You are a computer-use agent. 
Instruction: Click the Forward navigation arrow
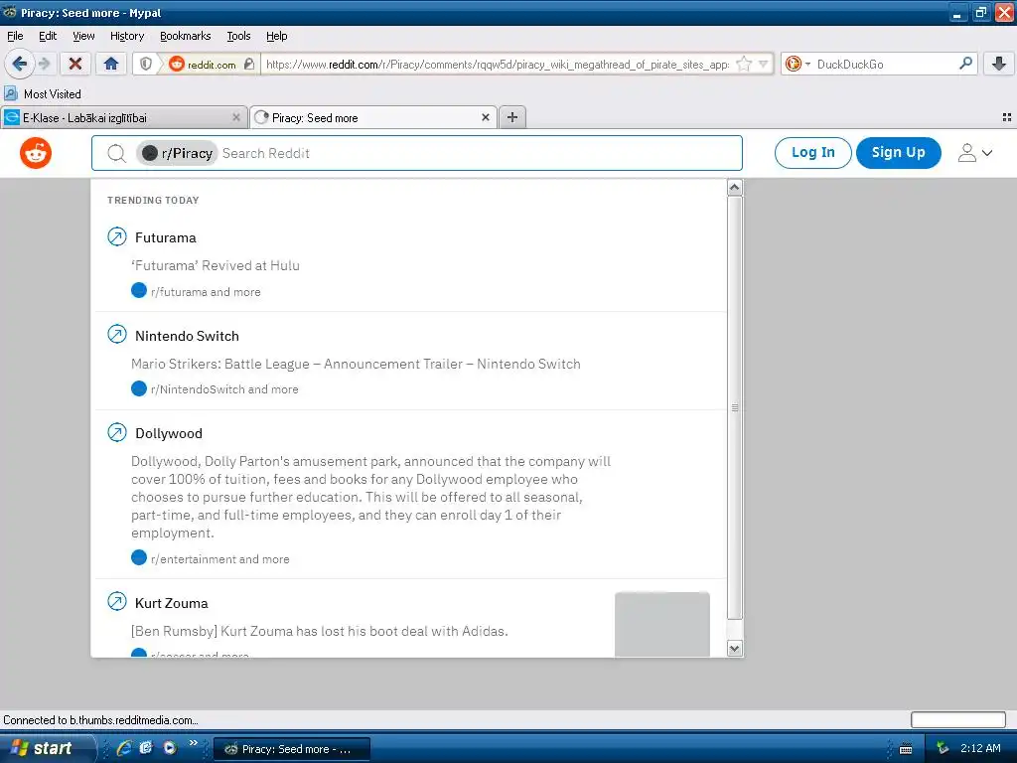pos(45,64)
